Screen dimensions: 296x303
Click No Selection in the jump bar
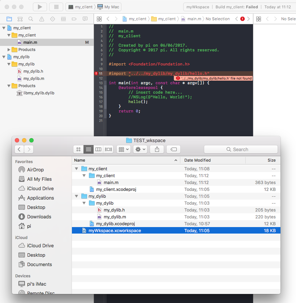218,19
